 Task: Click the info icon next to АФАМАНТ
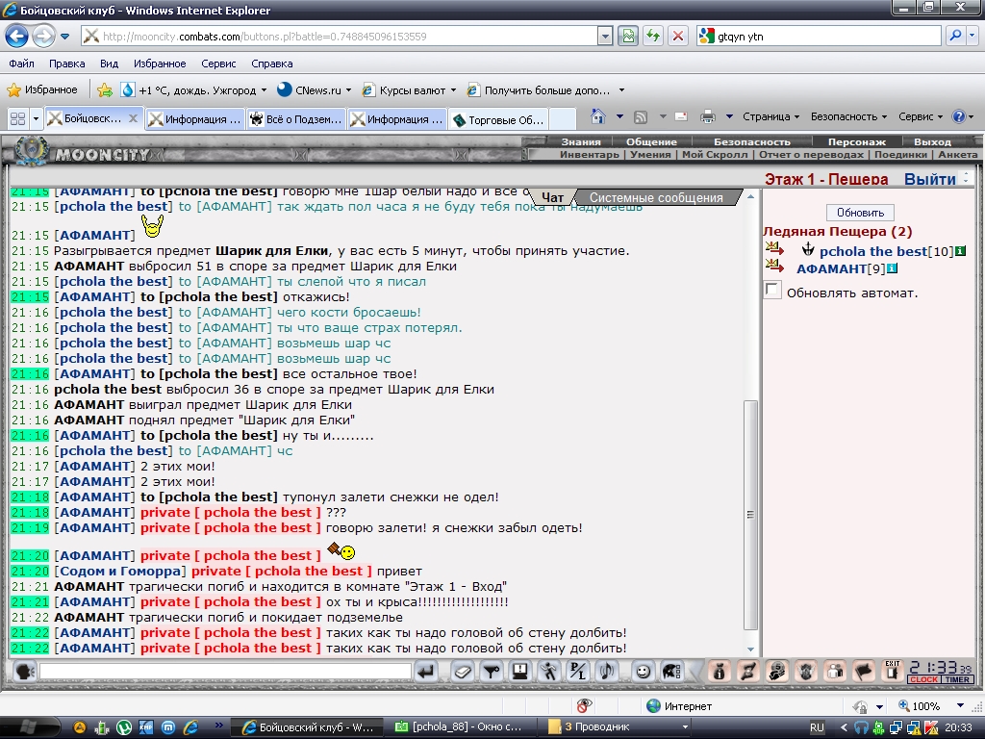click(x=893, y=268)
